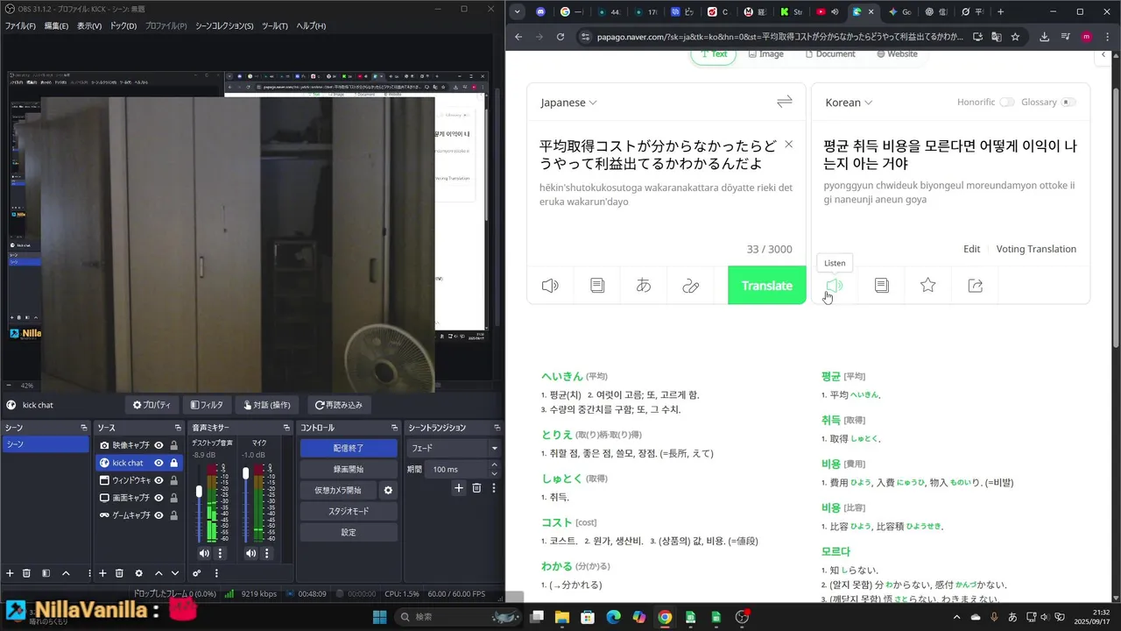Clear the Japanese input text
The width and height of the screenshot is (1121, 631).
(788, 144)
